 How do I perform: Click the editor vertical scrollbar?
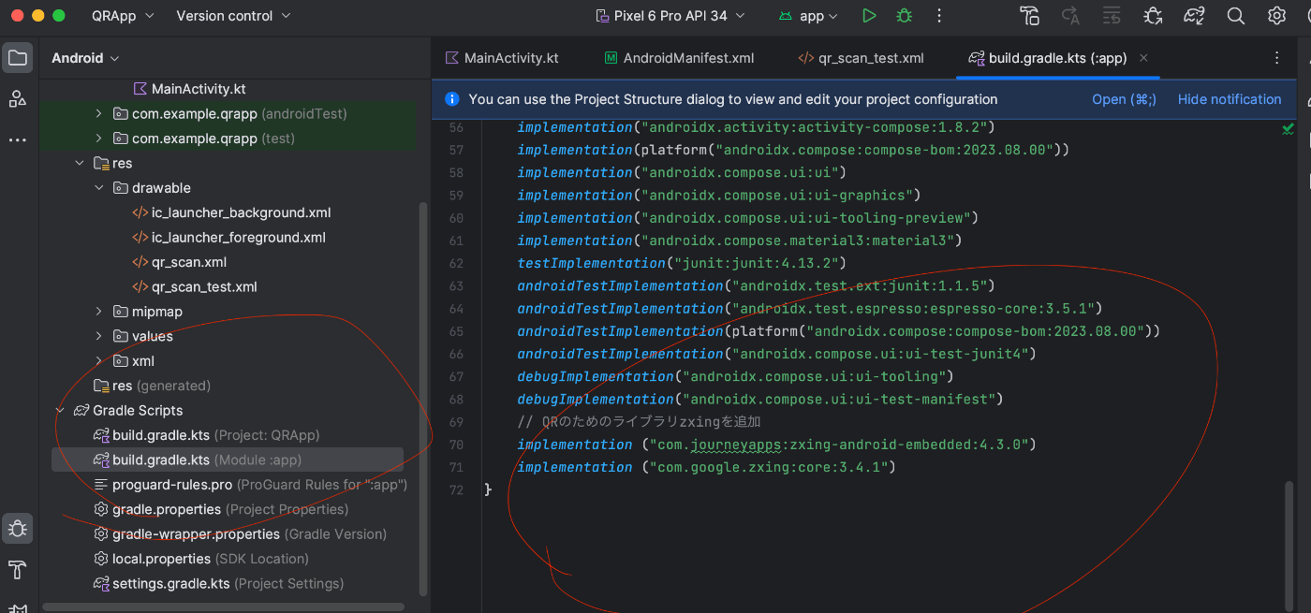[x=1290, y=547]
